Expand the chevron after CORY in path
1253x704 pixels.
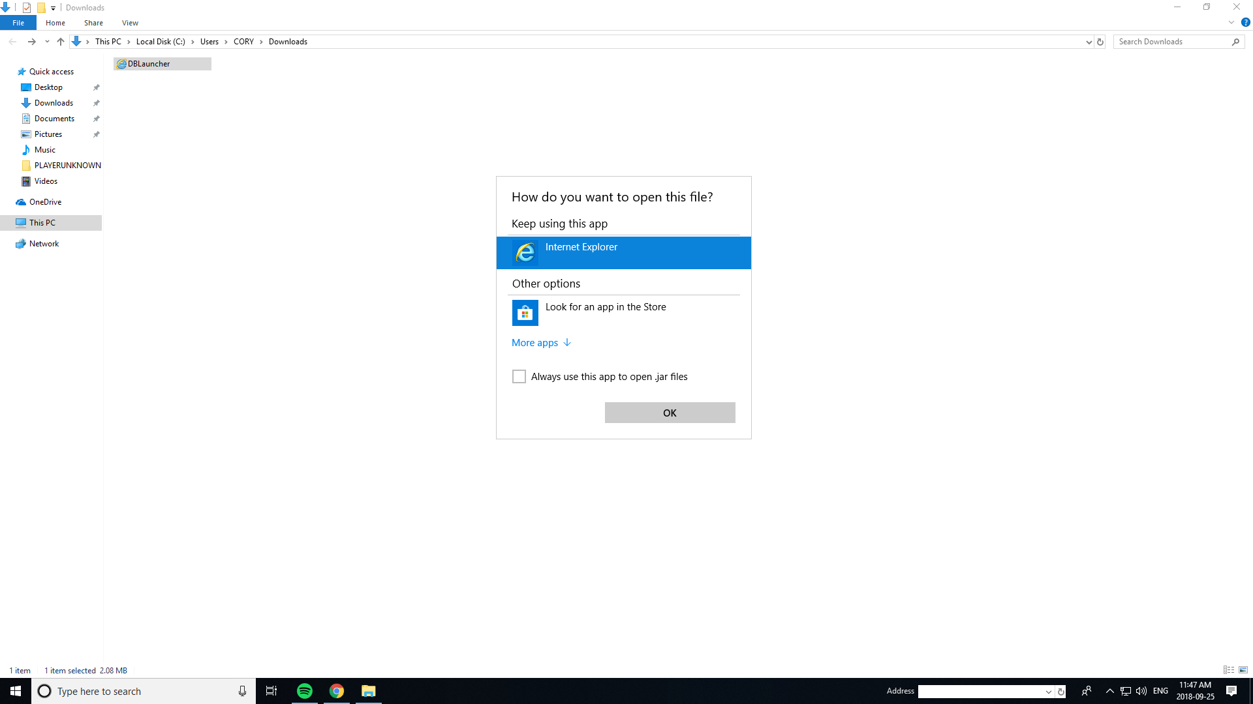262,42
